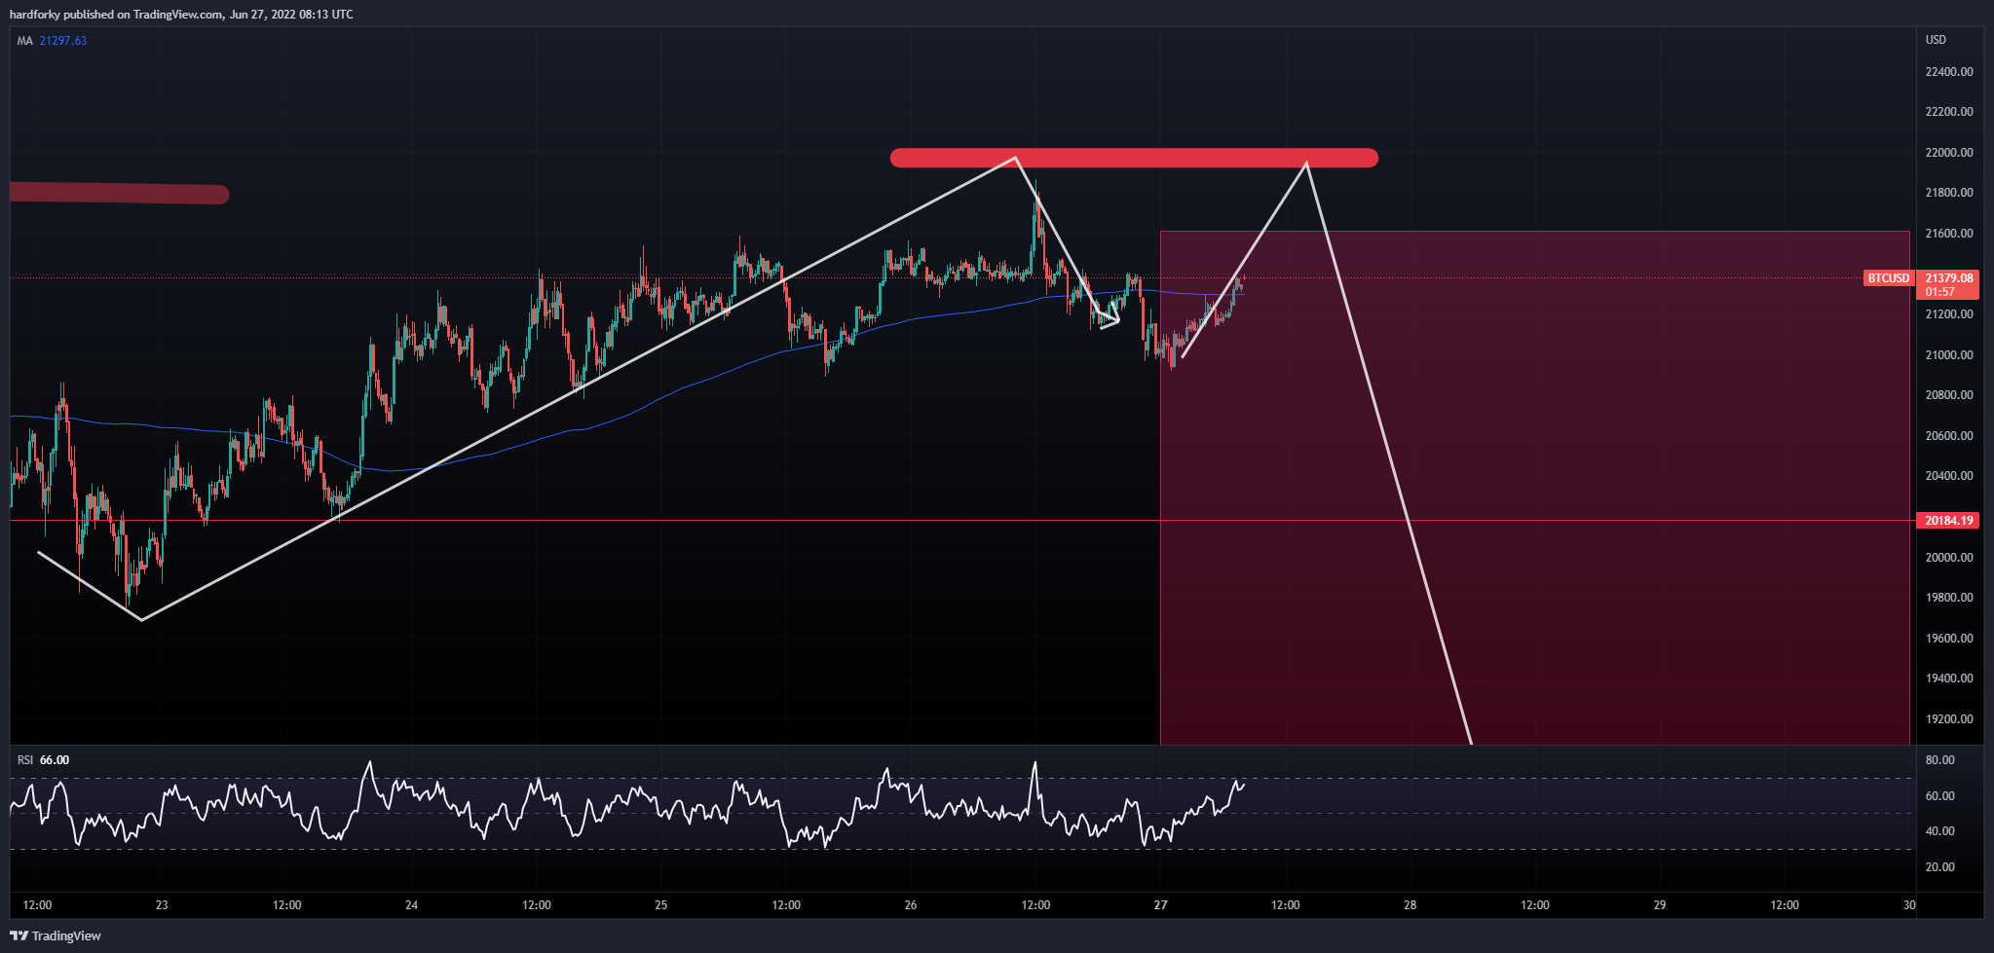This screenshot has width=1994, height=953.
Task: Click the 21600.00 price axis label
Action: (x=1949, y=234)
